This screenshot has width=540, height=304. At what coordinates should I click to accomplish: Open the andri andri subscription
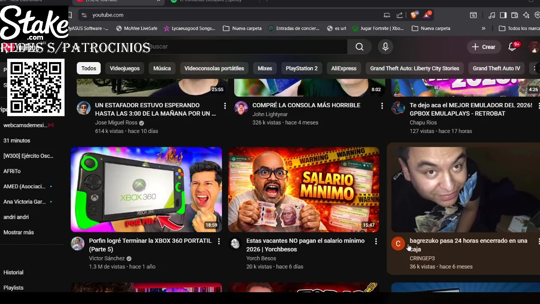click(x=16, y=217)
